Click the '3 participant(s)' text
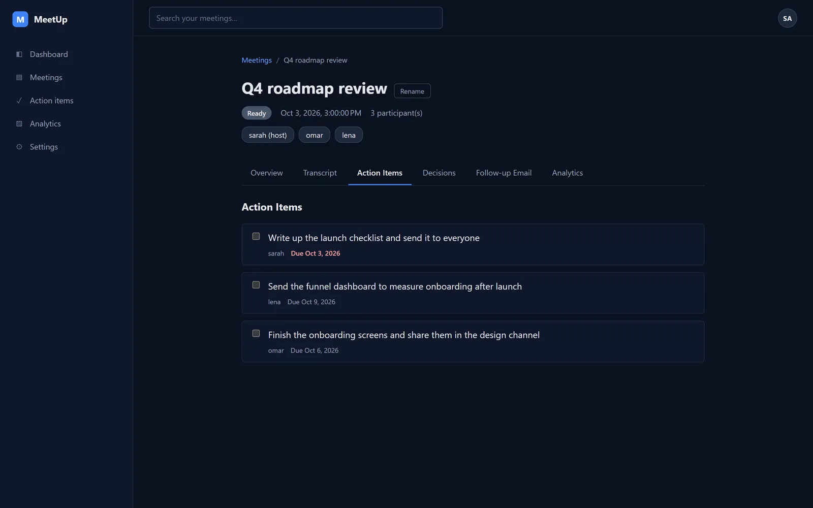Viewport: 813px width, 508px height. tap(396, 113)
